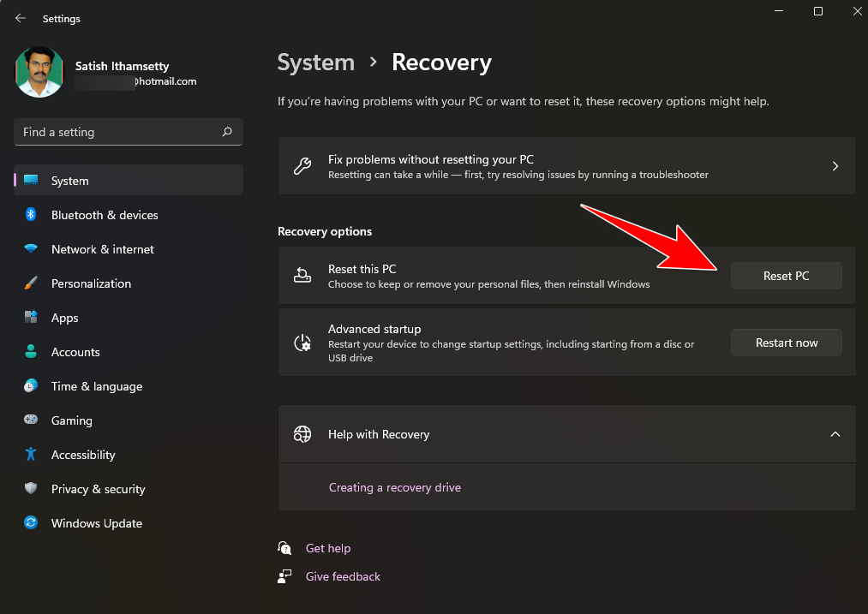
Task: Click the back arrow icon
Action: pyautogui.click(x=21, y=18)
